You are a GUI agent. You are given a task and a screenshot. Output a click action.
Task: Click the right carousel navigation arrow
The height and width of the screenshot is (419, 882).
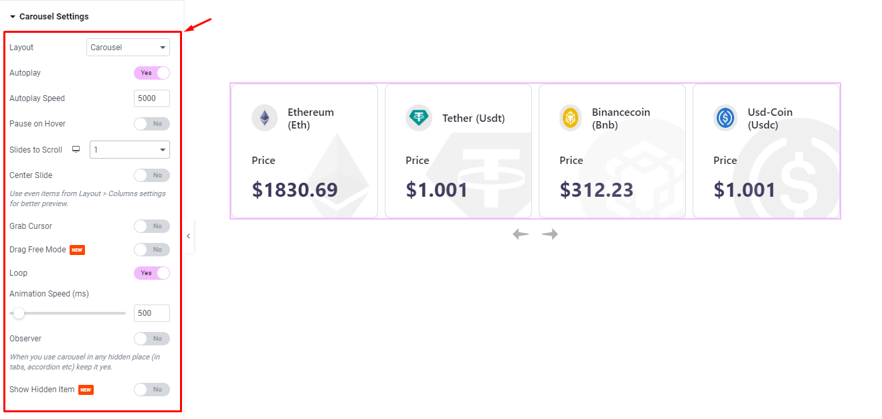[549, 234]
